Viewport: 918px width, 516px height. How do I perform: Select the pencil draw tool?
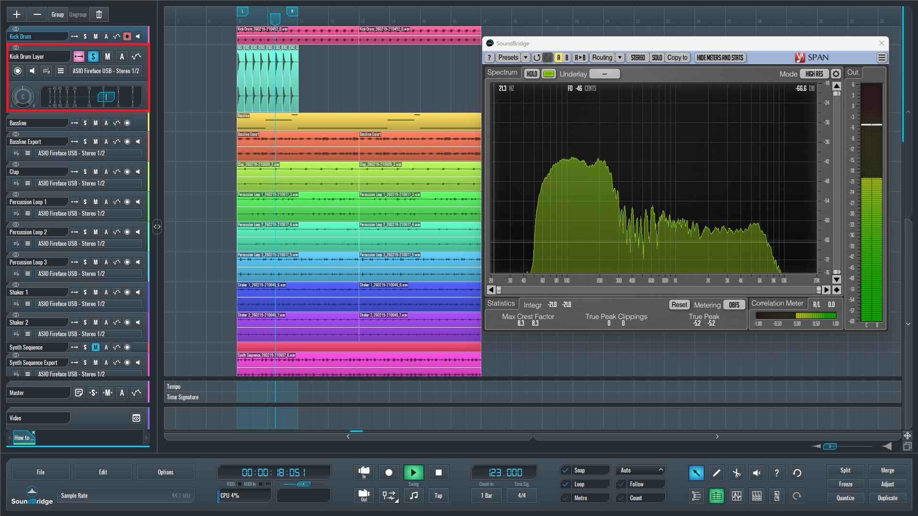(717, 473)
